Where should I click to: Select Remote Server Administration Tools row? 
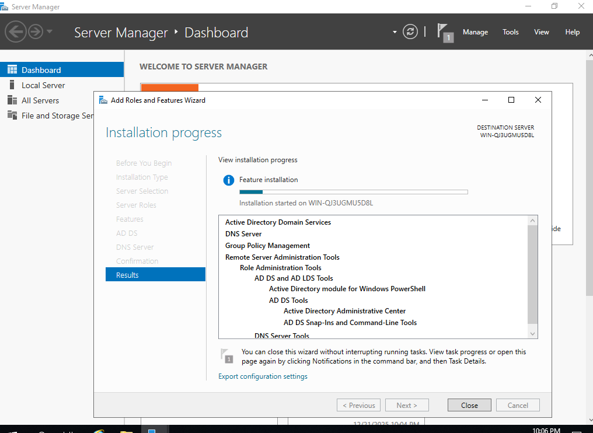click(x=282, y=257)
